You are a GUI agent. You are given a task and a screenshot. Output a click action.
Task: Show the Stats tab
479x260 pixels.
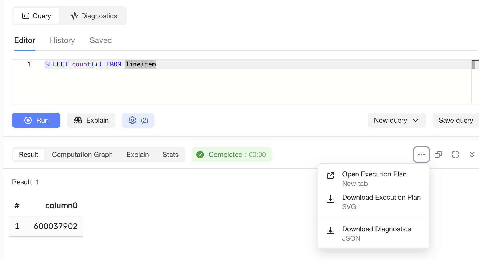pyautogui.click(x=171, y=155)
